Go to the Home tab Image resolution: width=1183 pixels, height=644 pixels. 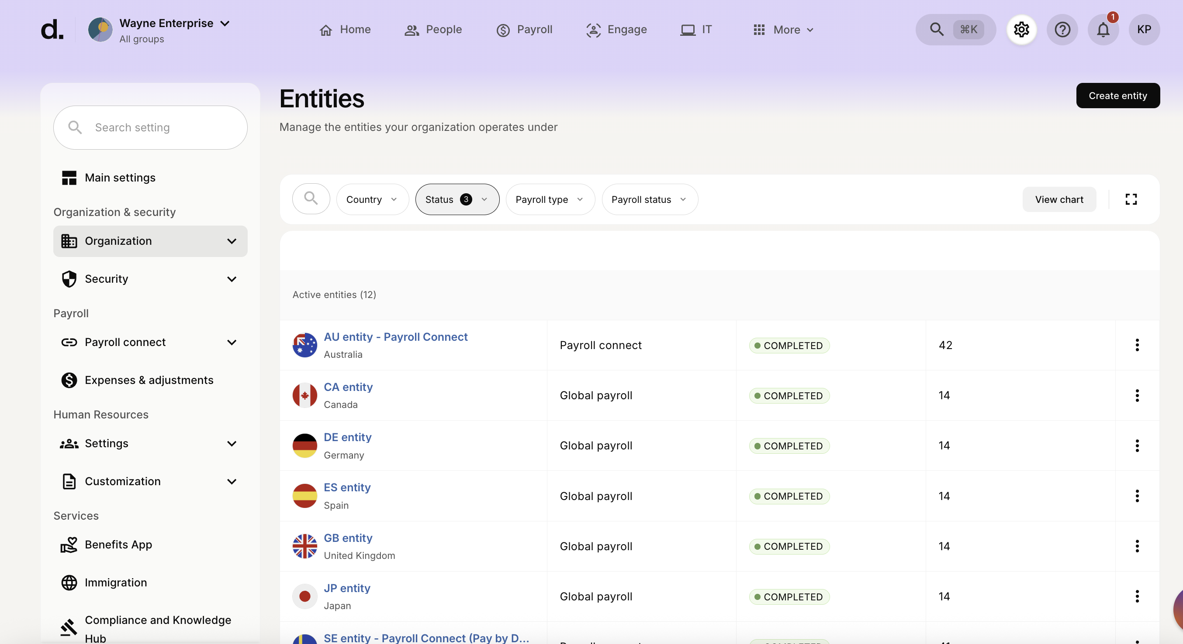click(x=345, y=30)
